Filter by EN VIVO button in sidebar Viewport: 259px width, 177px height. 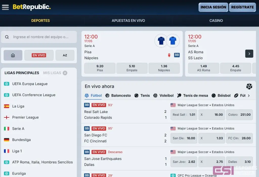point(39,55)
